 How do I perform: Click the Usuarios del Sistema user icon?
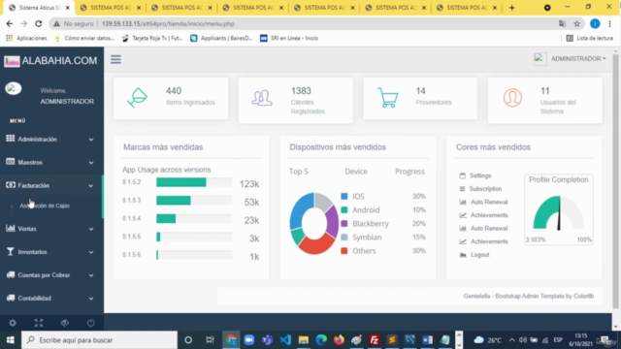(x=512, y=98)
